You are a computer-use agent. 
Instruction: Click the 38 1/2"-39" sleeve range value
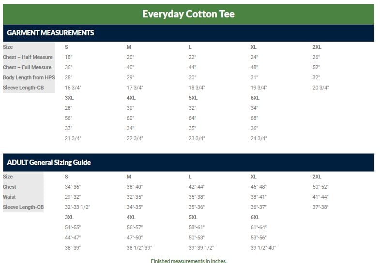click(x=139, y=248)
